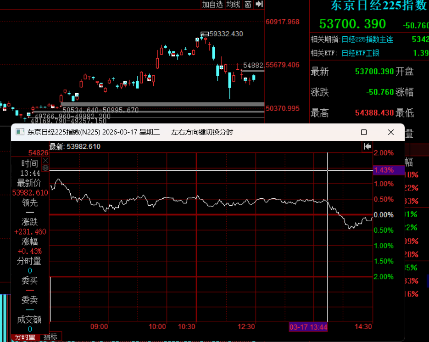Click the -50.760 change value beside 涨跌

(x=380, y=92)
